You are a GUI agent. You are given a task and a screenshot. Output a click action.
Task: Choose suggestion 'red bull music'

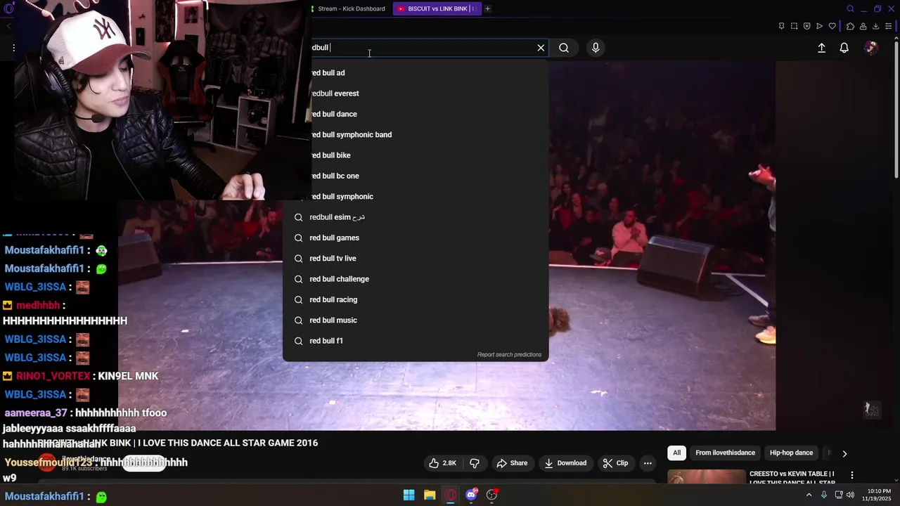pos(416,320)
